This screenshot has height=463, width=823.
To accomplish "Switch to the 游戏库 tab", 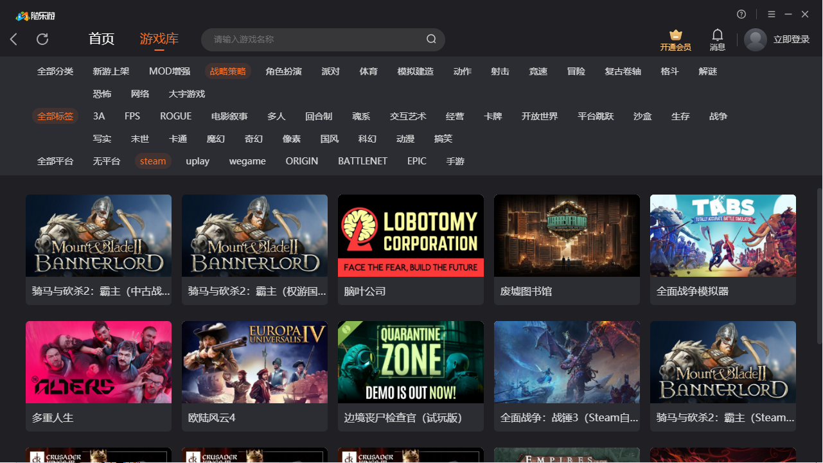I will [159, 39].
